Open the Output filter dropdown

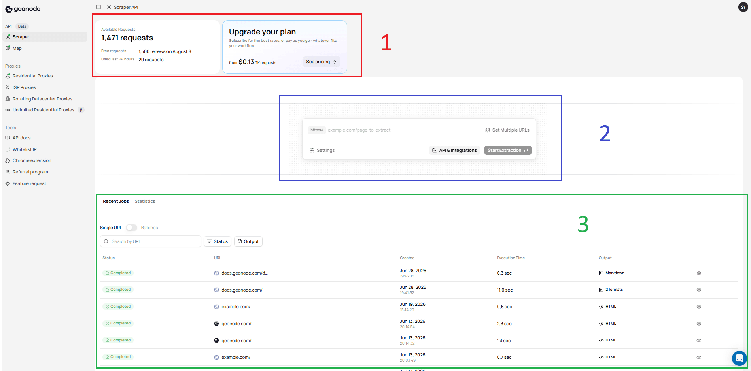248,241
